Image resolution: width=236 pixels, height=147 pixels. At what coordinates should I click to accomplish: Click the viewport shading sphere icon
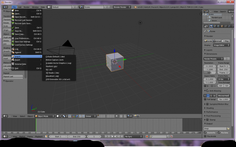coord(58,116)
